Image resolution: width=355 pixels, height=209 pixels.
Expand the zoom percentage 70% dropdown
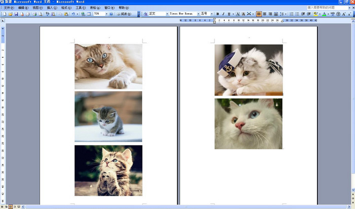106,14
